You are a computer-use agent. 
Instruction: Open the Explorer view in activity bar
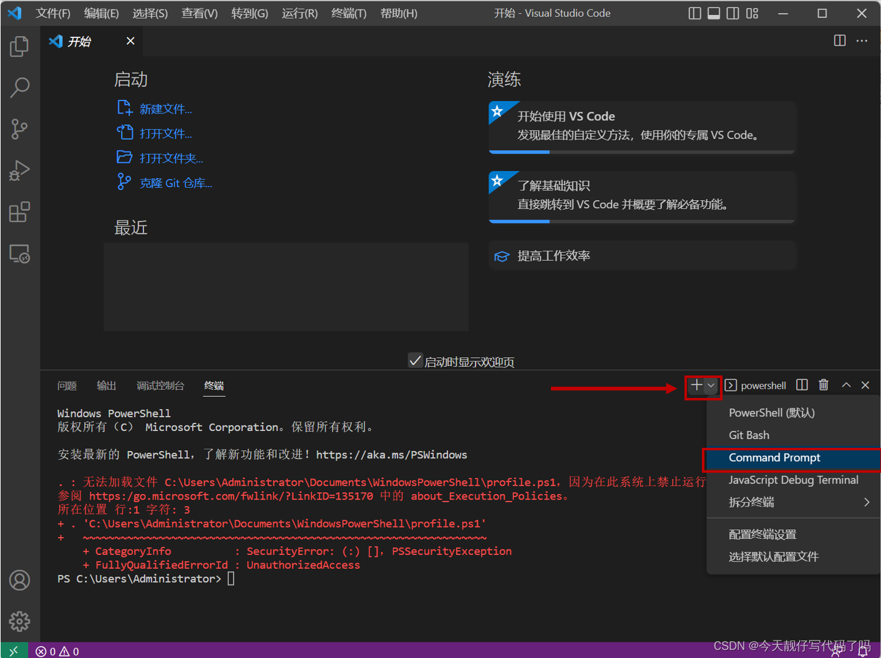(19, 46)
